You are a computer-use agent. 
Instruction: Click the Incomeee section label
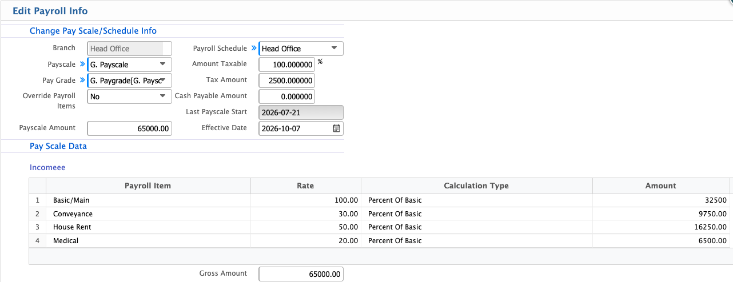47,168
